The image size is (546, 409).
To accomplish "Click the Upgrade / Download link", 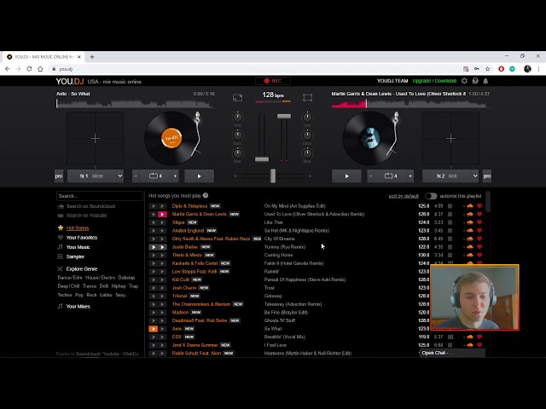I will 434,81.
